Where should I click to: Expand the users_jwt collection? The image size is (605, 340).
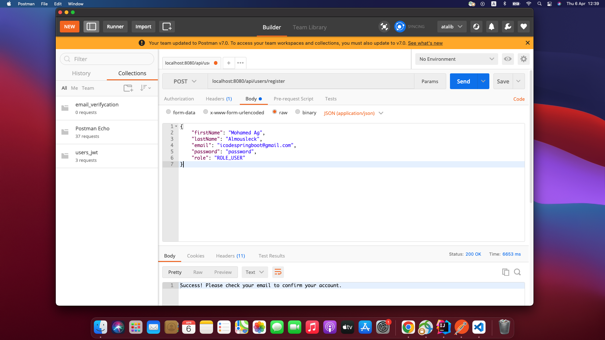click(x=86, y=152)
